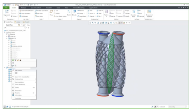Open the Operations group dropdown
The width and height of the screenshot is (190, 110).
(11, 19)
